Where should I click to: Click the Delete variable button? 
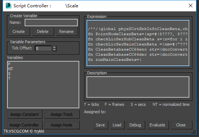43,32
